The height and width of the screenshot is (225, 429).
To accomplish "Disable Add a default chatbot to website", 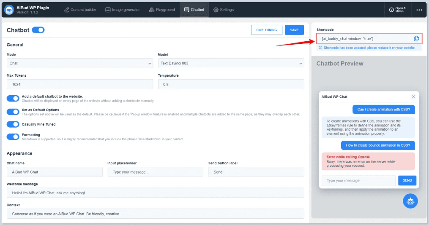I will point(13,99).
